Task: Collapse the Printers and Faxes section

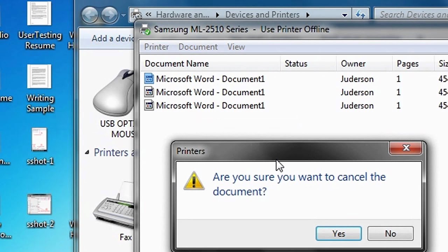Action: coord(87,152)
